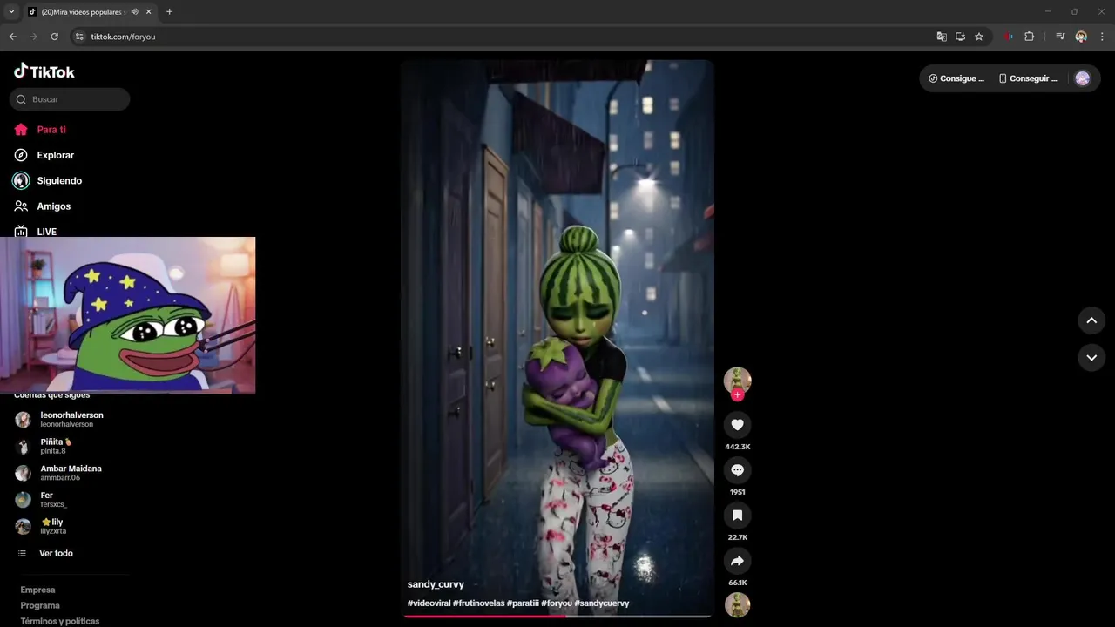1115x627 pixels.
Task: Open the Chrome profile avatar
Action: click(1081, 37)
